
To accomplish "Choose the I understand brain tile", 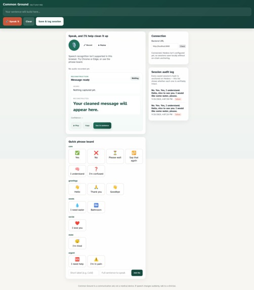I will (77, 171).
